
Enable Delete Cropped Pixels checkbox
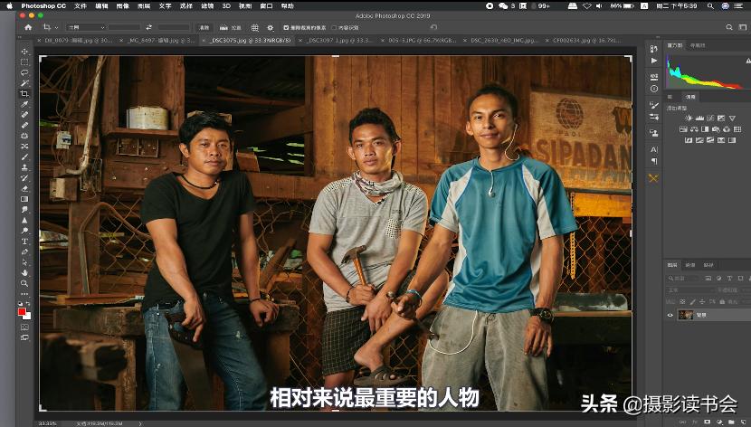pyautogui.click(x=286, y=27)
